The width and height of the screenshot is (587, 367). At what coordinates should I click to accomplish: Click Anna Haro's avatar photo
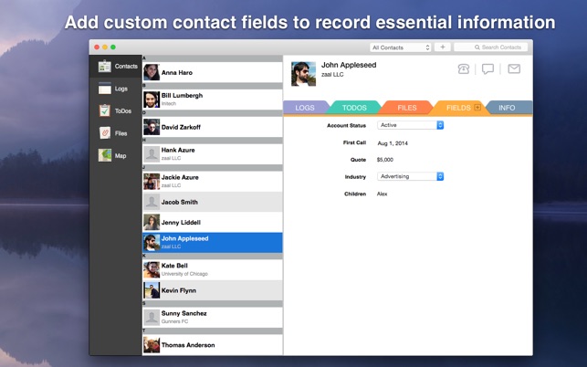tap(152, 72)
